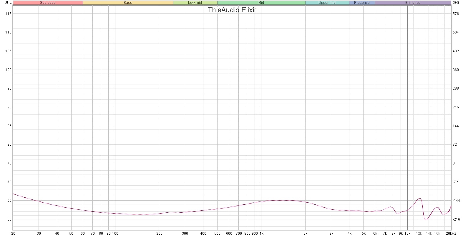Click the curve's start point at 20 Hz
468x237 pixels.
[14, 194]
